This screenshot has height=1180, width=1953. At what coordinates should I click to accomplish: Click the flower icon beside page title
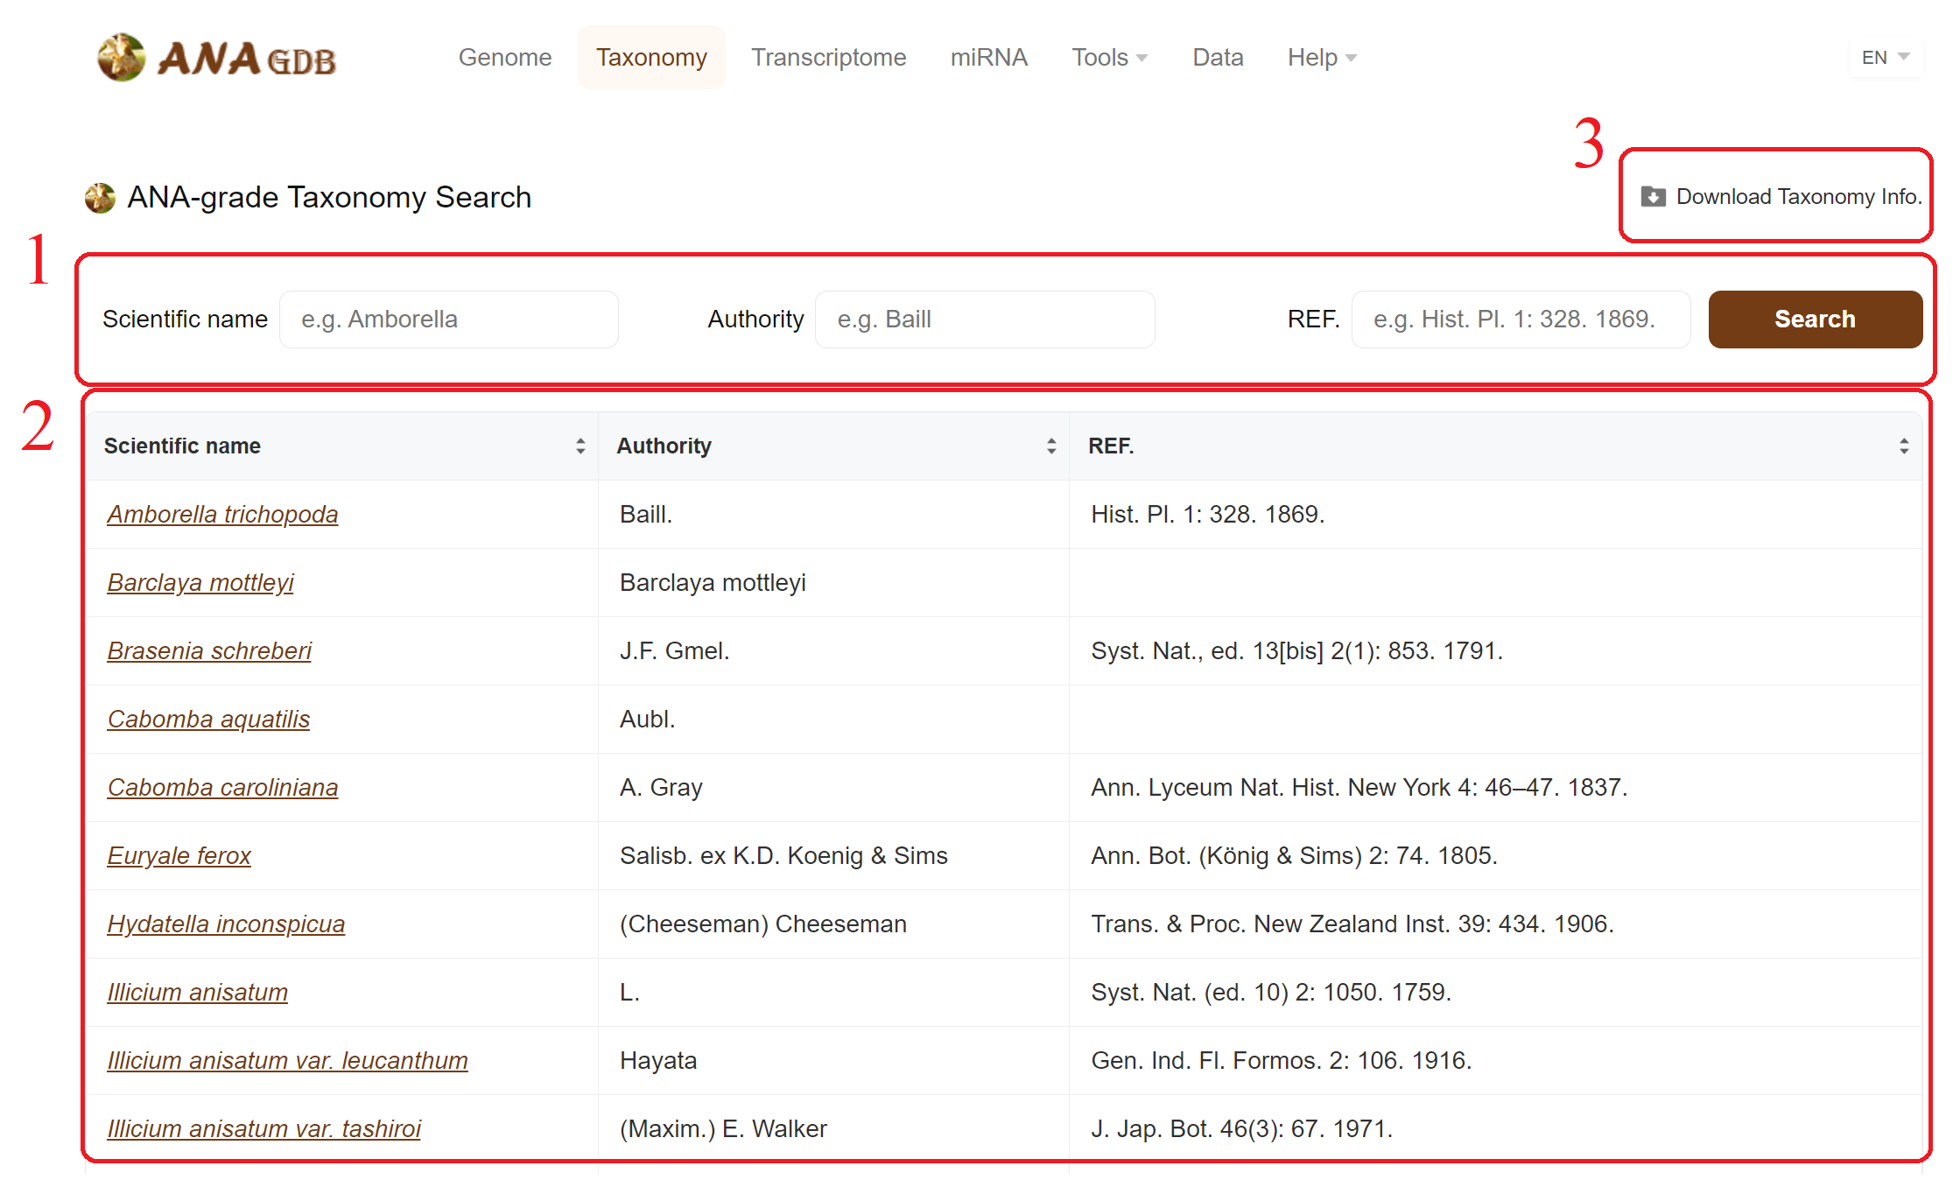click(100, 198)
